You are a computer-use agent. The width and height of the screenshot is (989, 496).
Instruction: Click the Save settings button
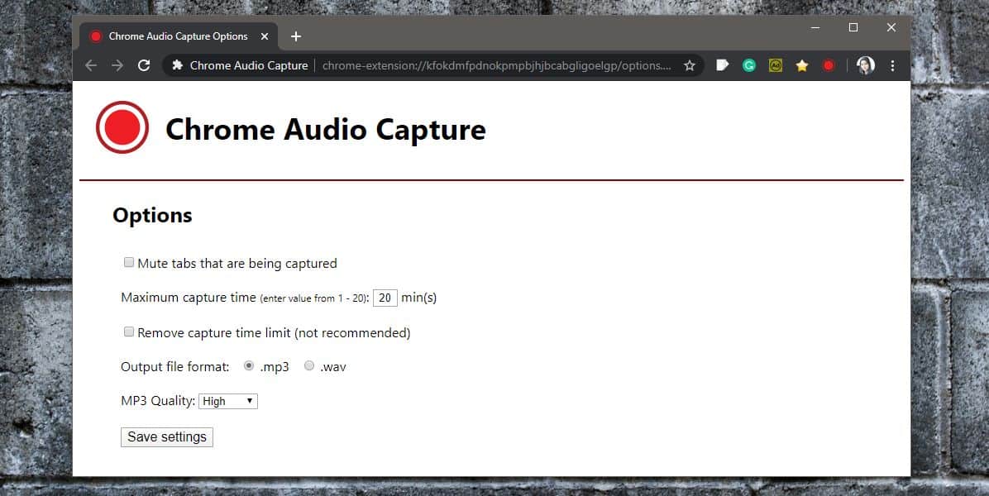(167, 437)
